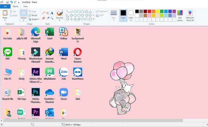Screen dimensions: 208x127
Task: Select the Eraser tool
Action: 43,18
